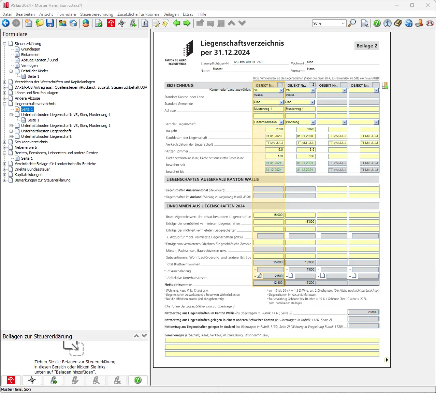Add attachment using paperclip-plus button in Beilagen panel
Screen dimensions: 436x393
54,380
